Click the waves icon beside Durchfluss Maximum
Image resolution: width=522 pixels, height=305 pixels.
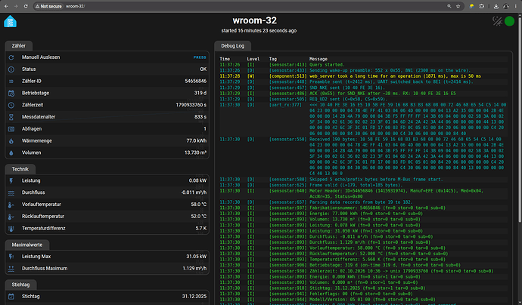[11, 269]
